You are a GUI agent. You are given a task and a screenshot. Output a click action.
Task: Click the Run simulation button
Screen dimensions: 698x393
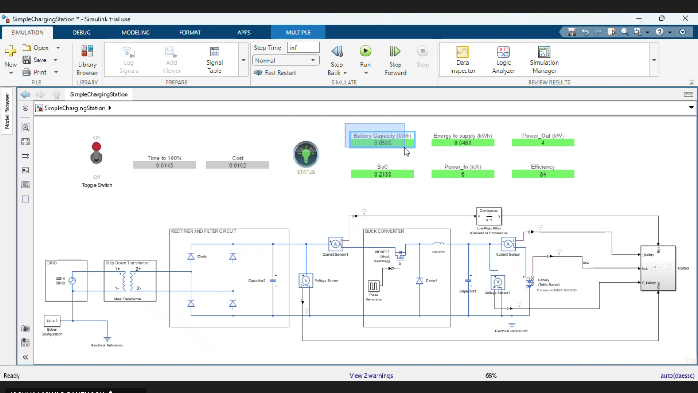tap(365, 51)
